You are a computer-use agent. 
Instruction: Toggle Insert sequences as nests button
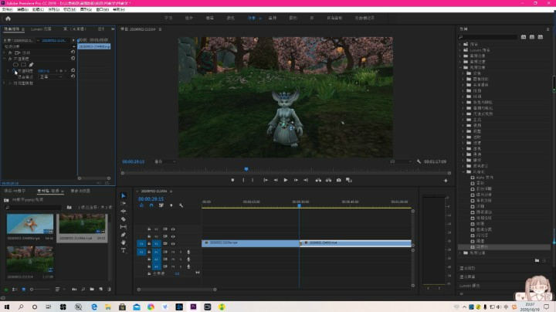[x=141, y=205]
